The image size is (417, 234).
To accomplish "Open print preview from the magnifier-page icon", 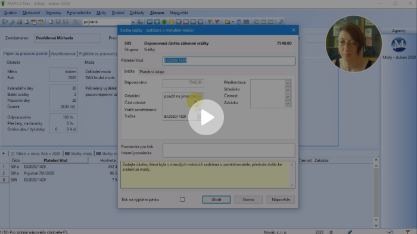I will [27, 22].
